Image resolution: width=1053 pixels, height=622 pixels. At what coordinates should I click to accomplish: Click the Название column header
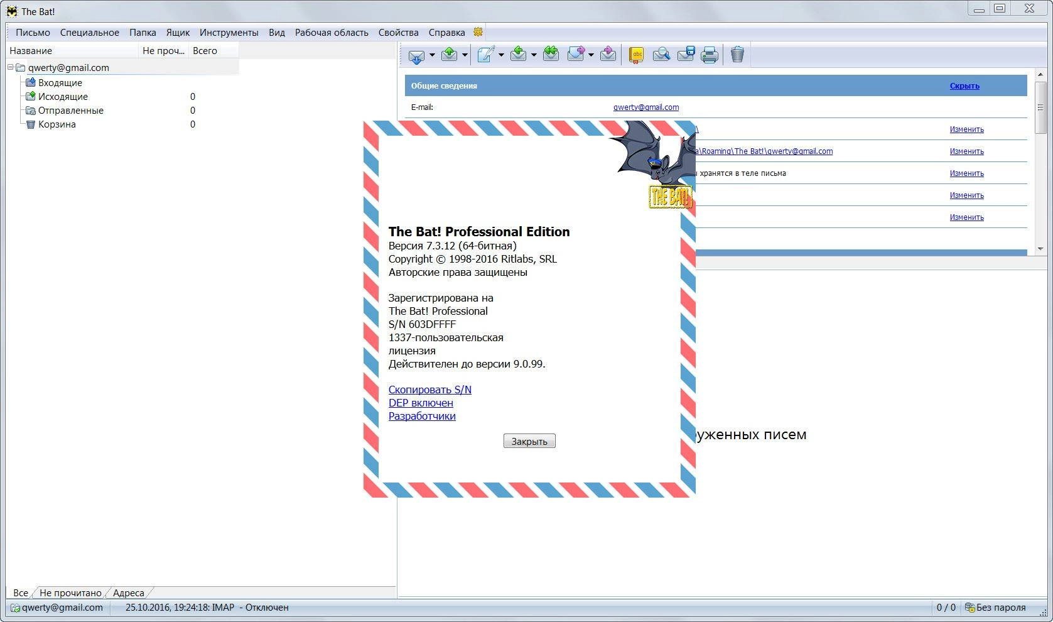click(72, 51)
